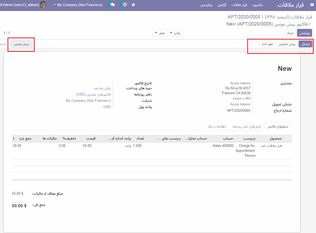
Task: Open the فاکتورهای مشتری (USD) journal link
Action: click(93, 95)
